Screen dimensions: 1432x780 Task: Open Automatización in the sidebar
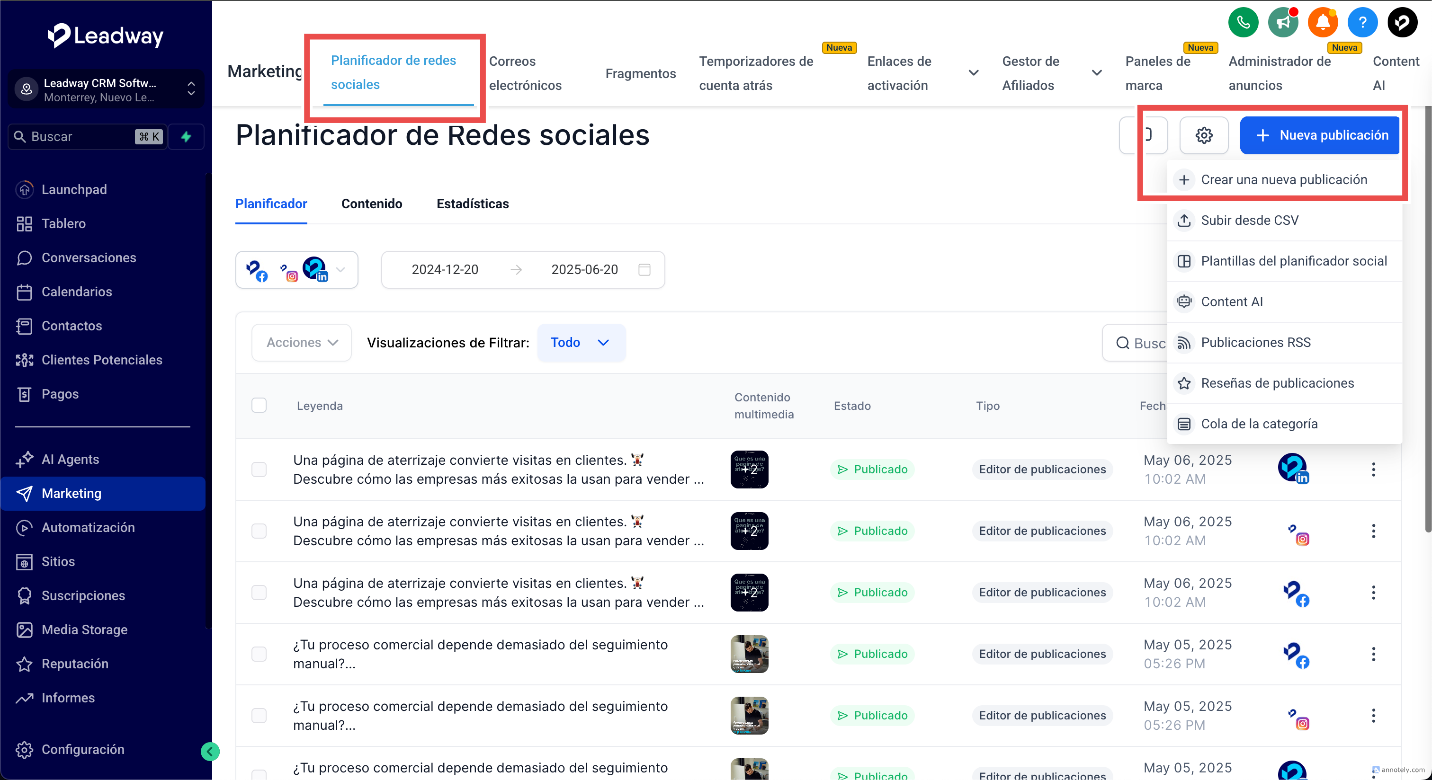tap(88, 527)
